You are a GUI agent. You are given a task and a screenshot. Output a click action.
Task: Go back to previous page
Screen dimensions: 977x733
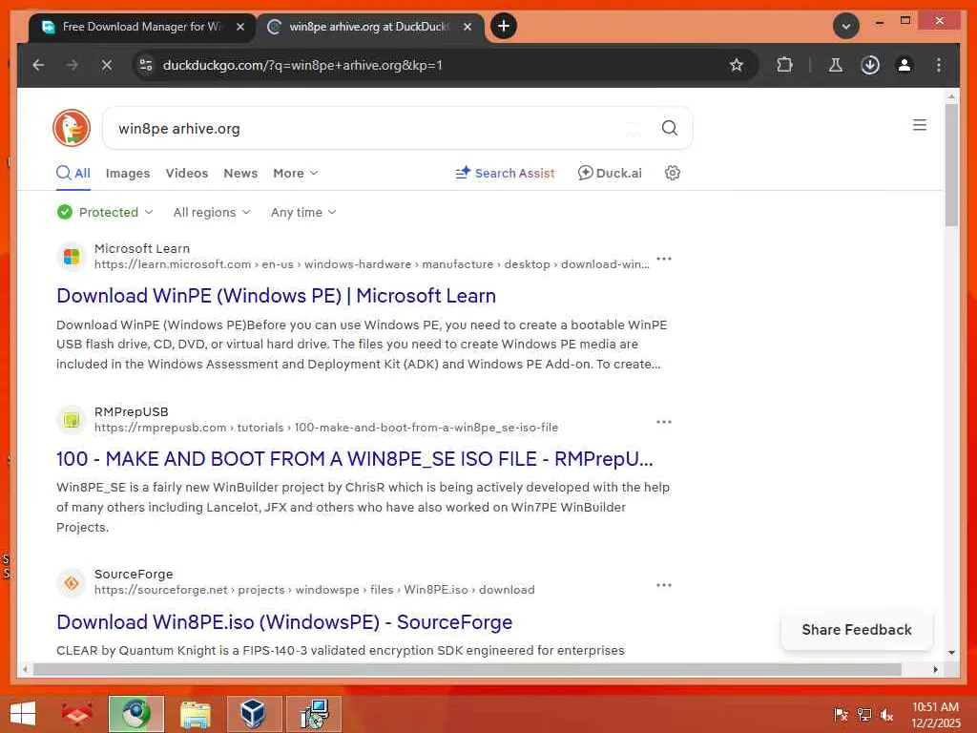tap(38, 65)
